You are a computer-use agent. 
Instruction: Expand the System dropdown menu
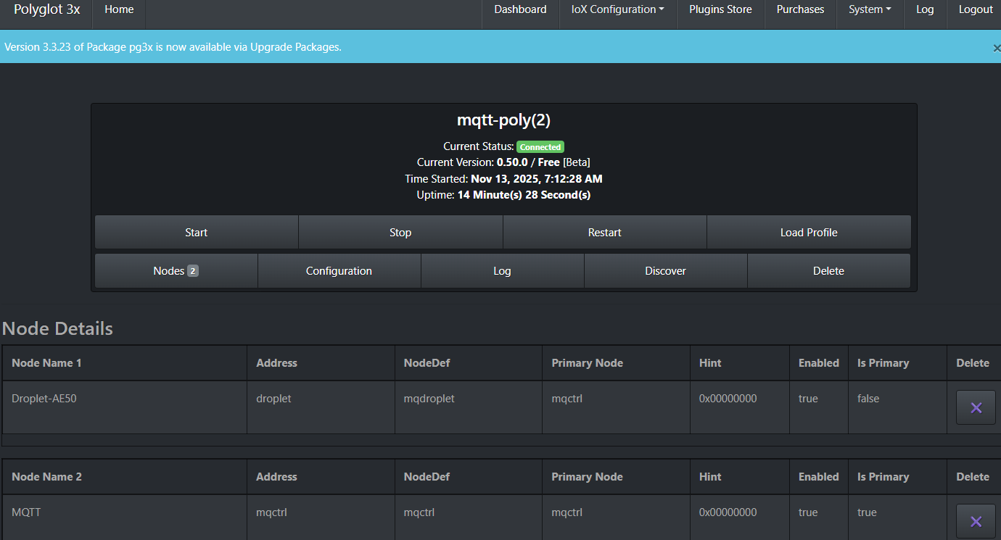pyautogui.click(x=869, y=9)
